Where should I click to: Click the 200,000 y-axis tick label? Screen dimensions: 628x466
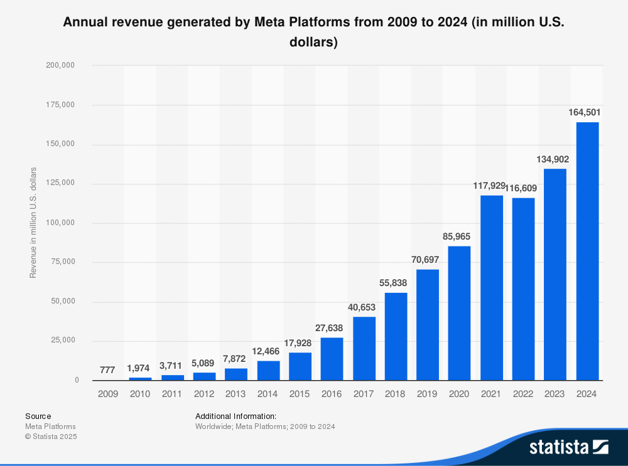61,65
